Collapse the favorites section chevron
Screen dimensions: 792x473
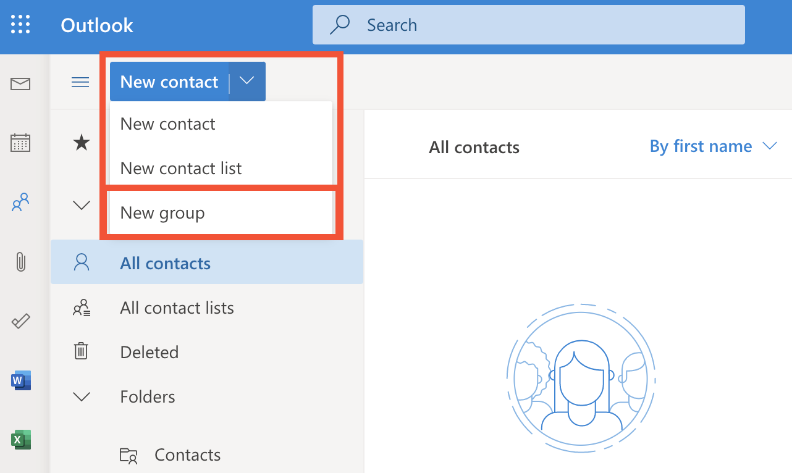(81, 205)
